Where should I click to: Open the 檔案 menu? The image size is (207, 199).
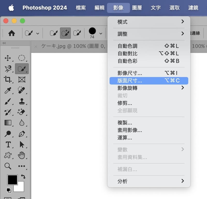click(81, 8)
